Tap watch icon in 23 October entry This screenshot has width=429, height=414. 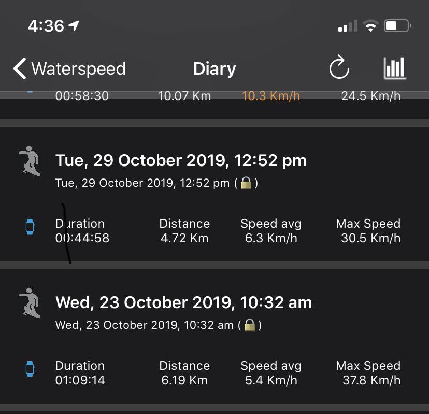[30, 369]
